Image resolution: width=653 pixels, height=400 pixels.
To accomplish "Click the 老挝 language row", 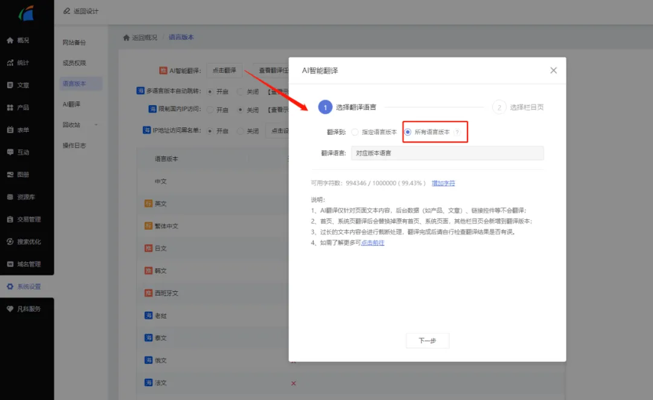I will point(161,315).
